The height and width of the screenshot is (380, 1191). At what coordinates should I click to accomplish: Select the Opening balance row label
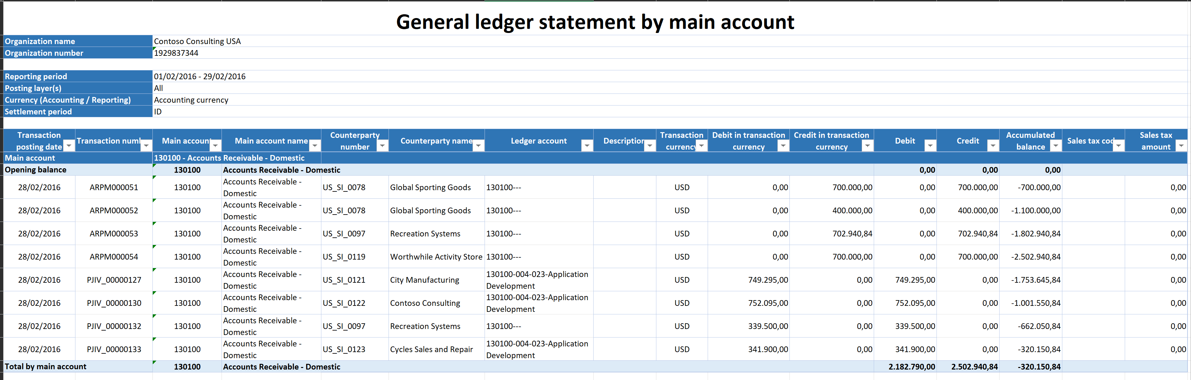78,170
